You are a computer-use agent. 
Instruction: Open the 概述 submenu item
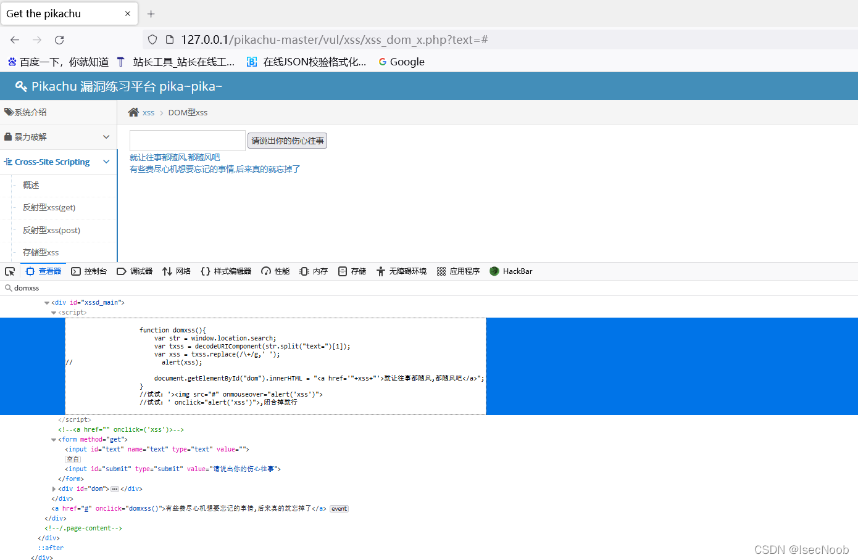(31, 185)
